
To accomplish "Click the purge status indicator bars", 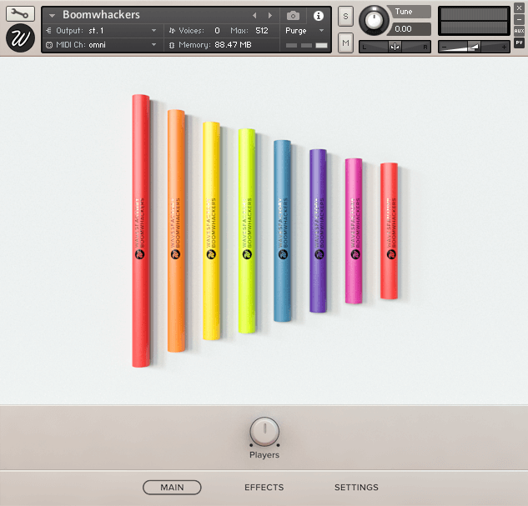I will pyautogui.click(x=306, y=45).
